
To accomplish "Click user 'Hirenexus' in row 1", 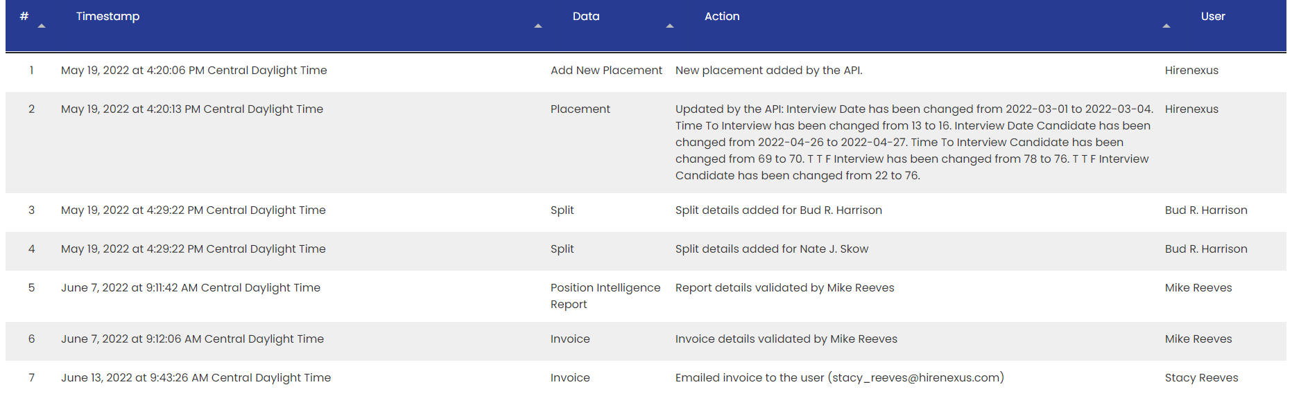I will (1191, 70).
